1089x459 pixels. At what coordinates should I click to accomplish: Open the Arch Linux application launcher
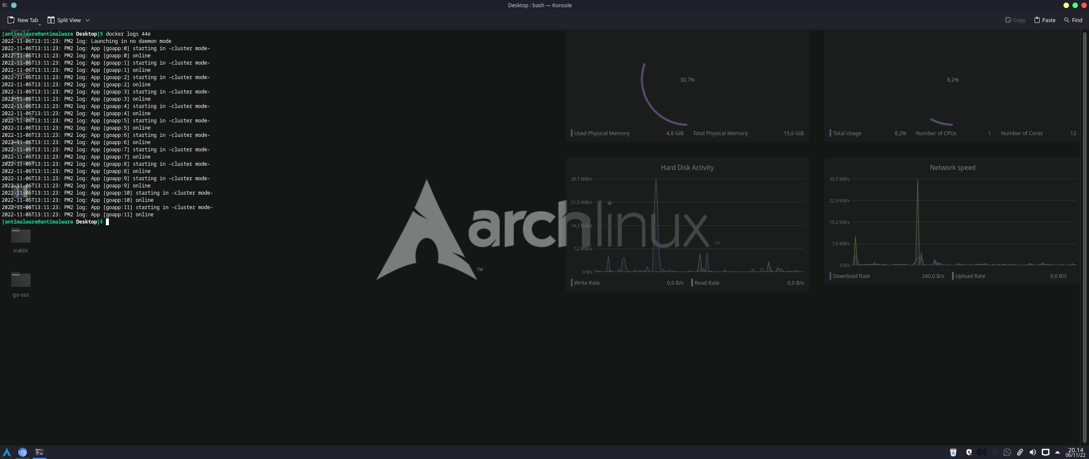coord(7,452)
